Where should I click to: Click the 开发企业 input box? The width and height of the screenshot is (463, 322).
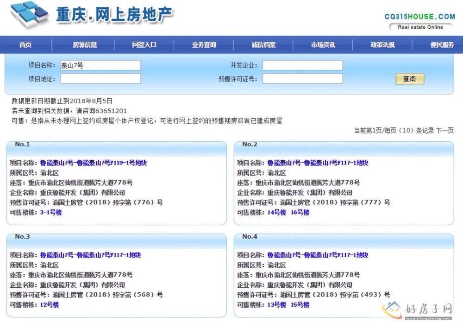click(x=302, y=65)
